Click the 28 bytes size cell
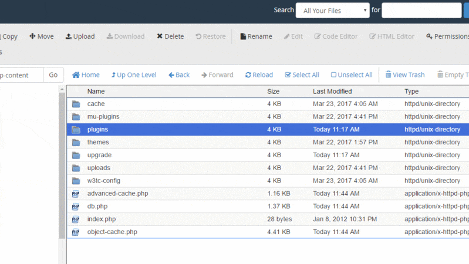The height and width of the screenshot is (264, 469). [x=279, y=219]
